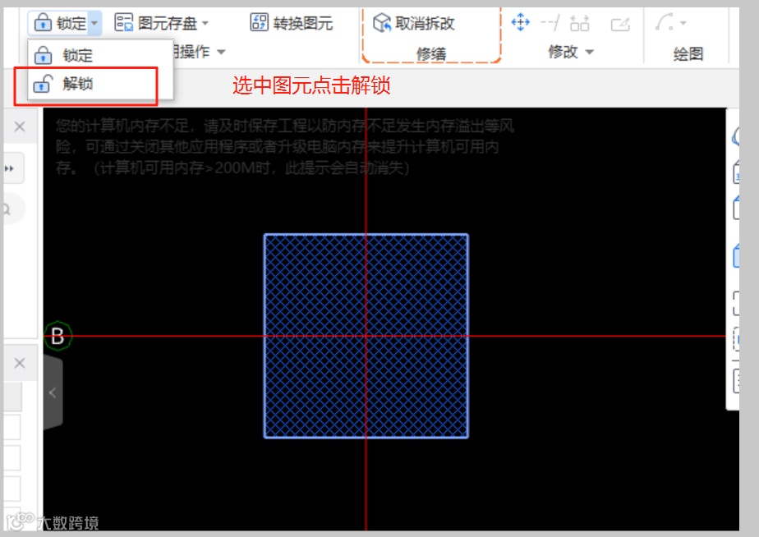
Task: Click the mirror tool icon
Action: coord(579,23)
